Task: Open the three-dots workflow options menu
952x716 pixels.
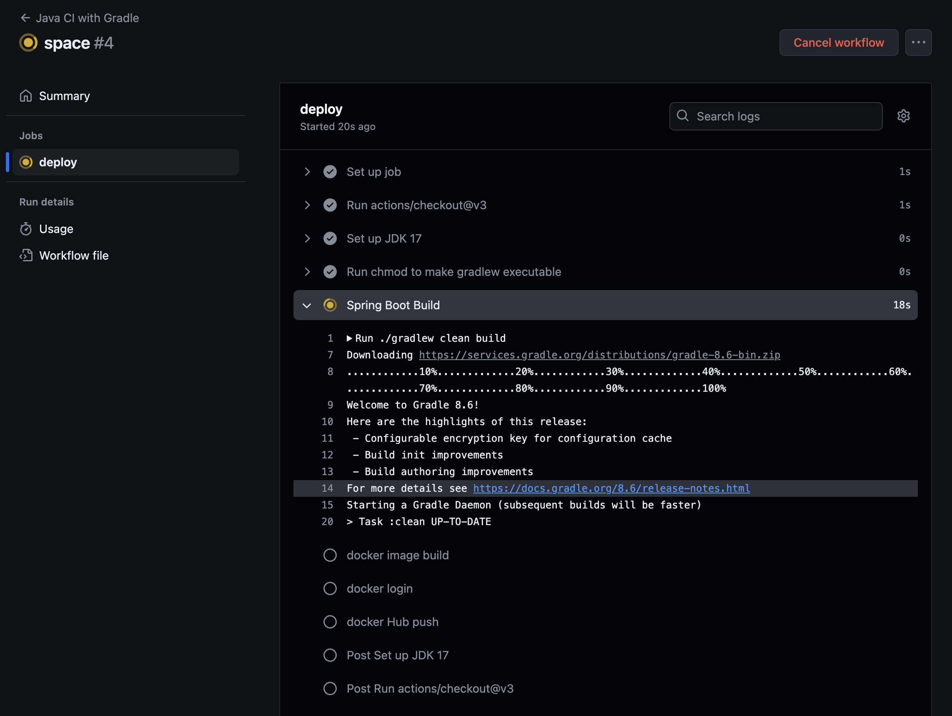Action: coord(918,43)
